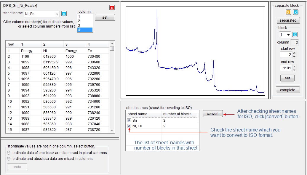Image resolution: width=307 pixels, height=175 pixels.
Task: Select column 2 in the column list
Action: pyautogui.click(x=84, y=21)
